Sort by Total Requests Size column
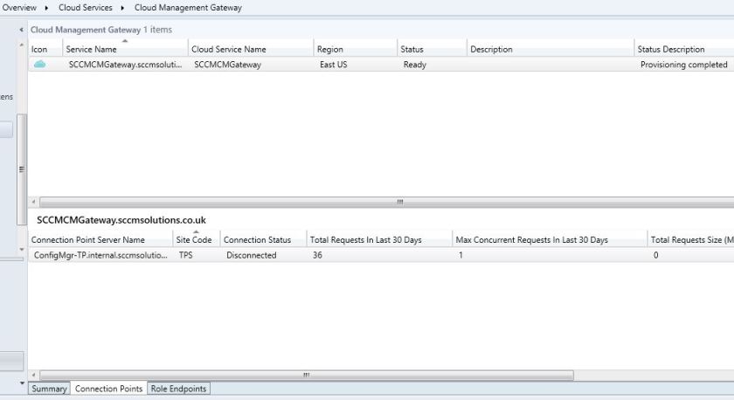This screenshot has width=734, height=400. (x=691, y=239)
